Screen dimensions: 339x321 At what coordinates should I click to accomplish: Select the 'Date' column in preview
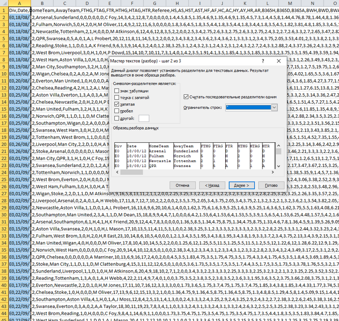point(137,155)
